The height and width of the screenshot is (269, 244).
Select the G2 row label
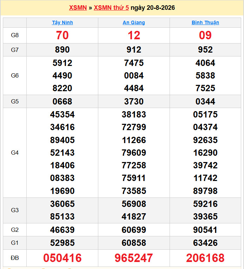click(15, 230)
